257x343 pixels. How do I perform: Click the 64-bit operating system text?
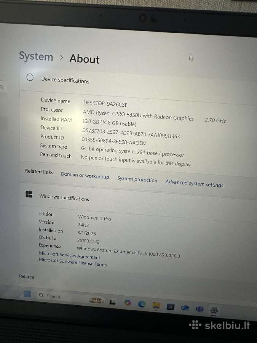[132, 151]
